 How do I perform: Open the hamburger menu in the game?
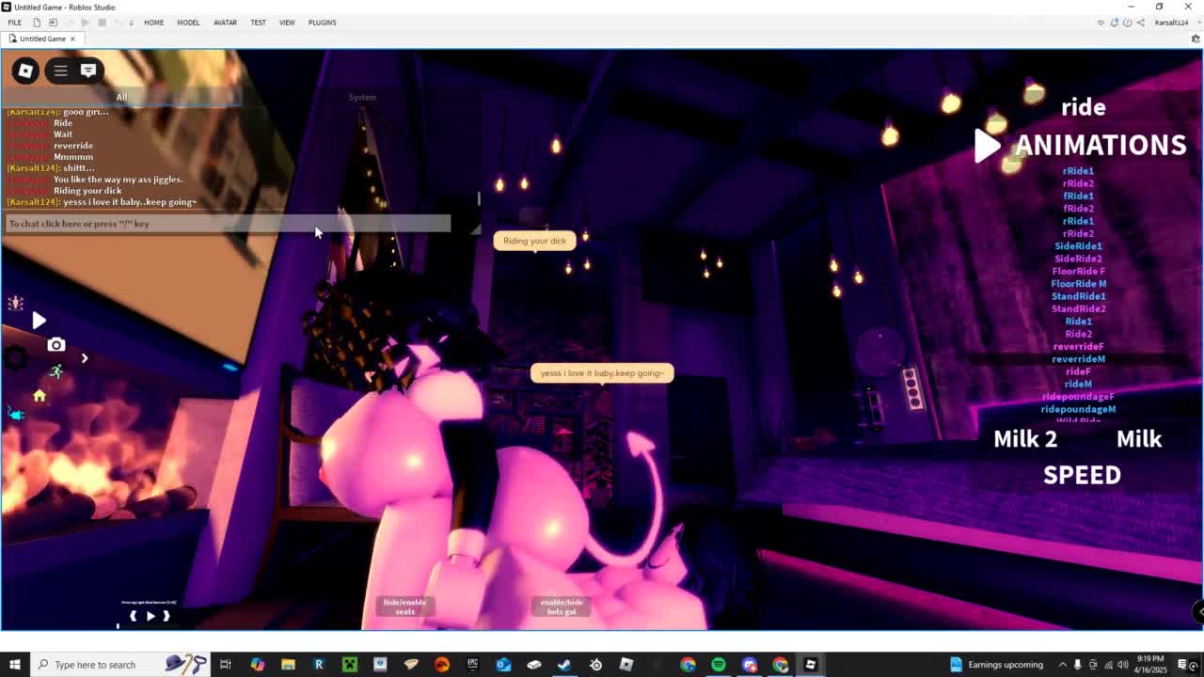(x=60, y=71)
